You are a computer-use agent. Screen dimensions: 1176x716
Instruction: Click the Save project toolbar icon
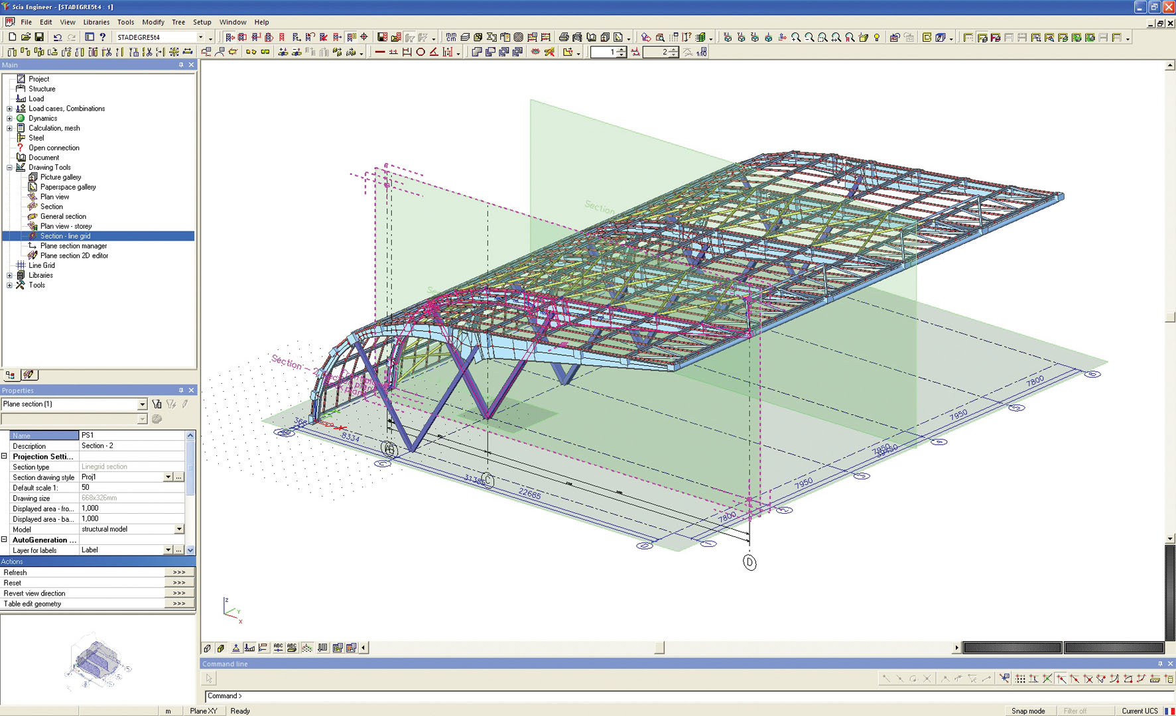tap(39, 37)
